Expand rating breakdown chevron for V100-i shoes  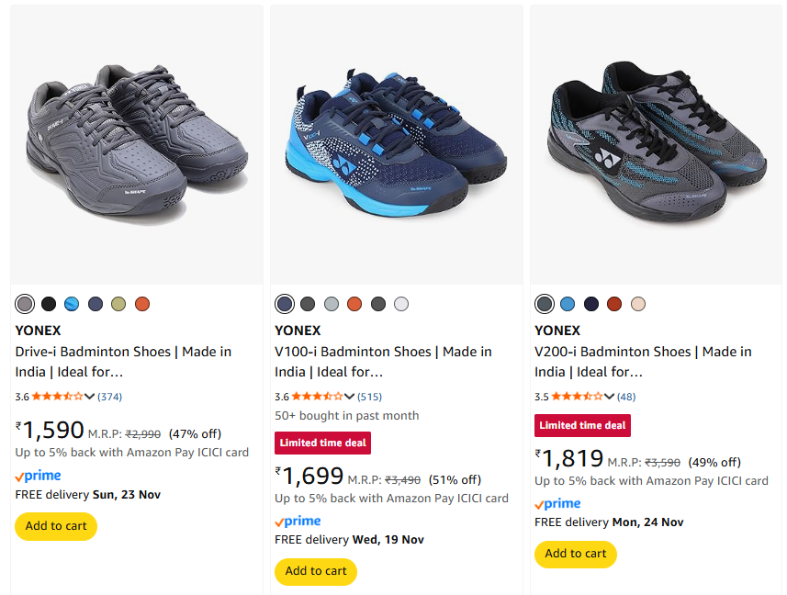pyautogui.click(x=349, y=397)
